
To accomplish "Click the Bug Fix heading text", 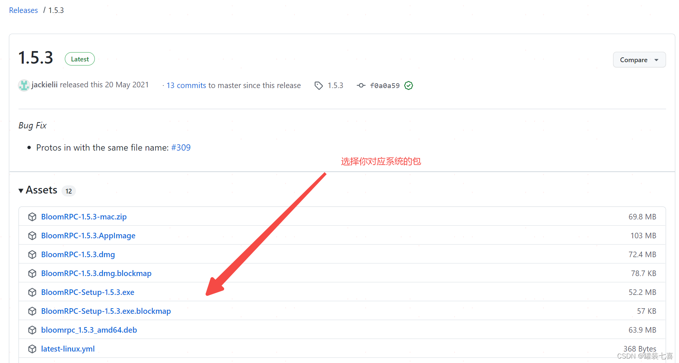I will point(33,125).
